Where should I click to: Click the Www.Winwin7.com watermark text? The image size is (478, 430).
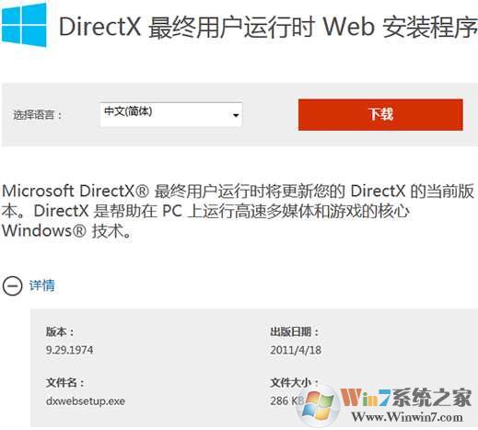407,417
